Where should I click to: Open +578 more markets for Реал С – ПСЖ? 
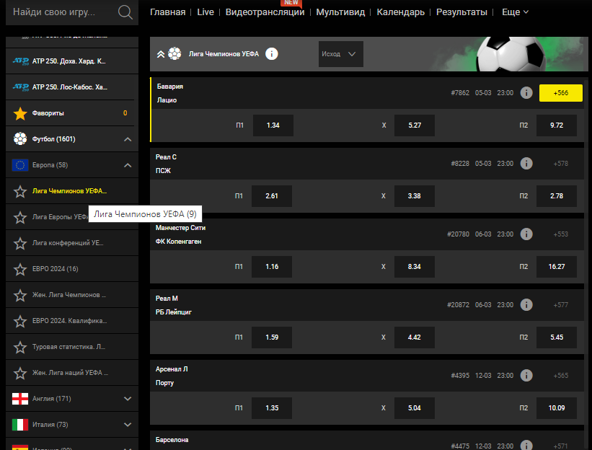(x=561, y=164)
